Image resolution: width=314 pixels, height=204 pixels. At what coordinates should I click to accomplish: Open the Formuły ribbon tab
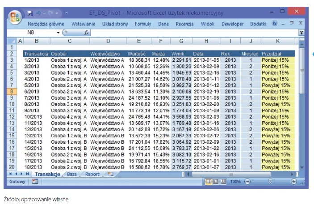coord(143,23)
